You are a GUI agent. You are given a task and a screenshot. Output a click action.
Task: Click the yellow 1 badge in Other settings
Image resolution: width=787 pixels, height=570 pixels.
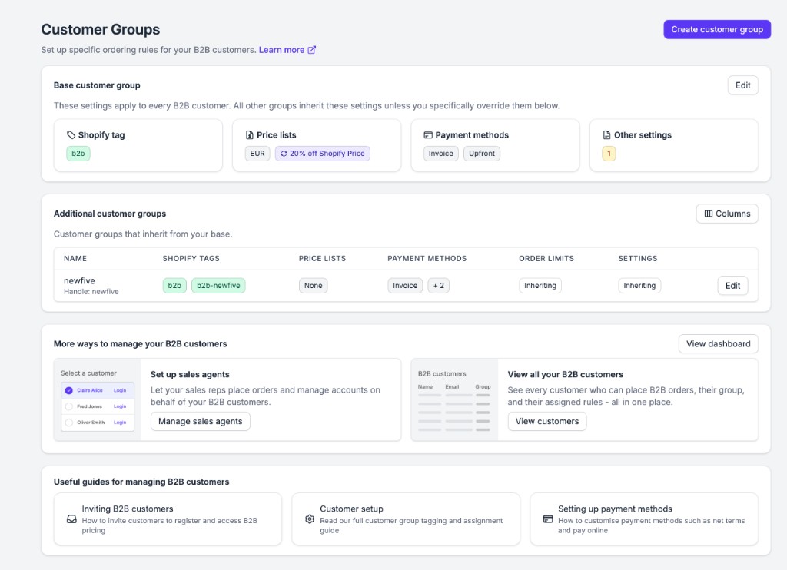click(x=609, y=154)
